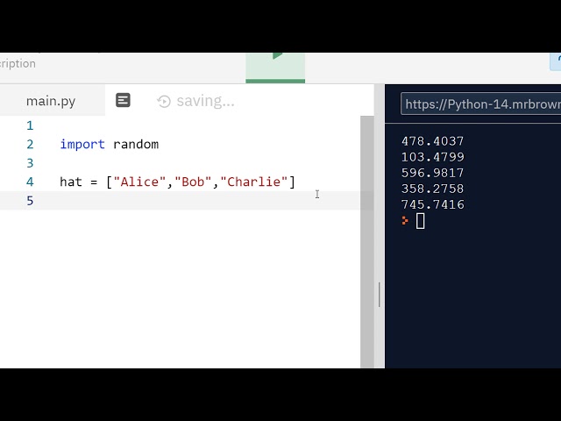This screenshot has height=421, width=561.
Task: Click console output 596.9817
Action: (x=432, y=173)
